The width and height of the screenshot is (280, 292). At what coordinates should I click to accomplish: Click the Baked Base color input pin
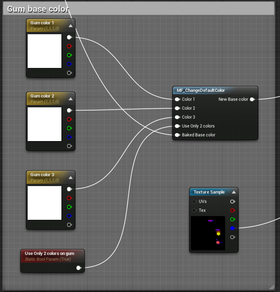click(177, 135)
